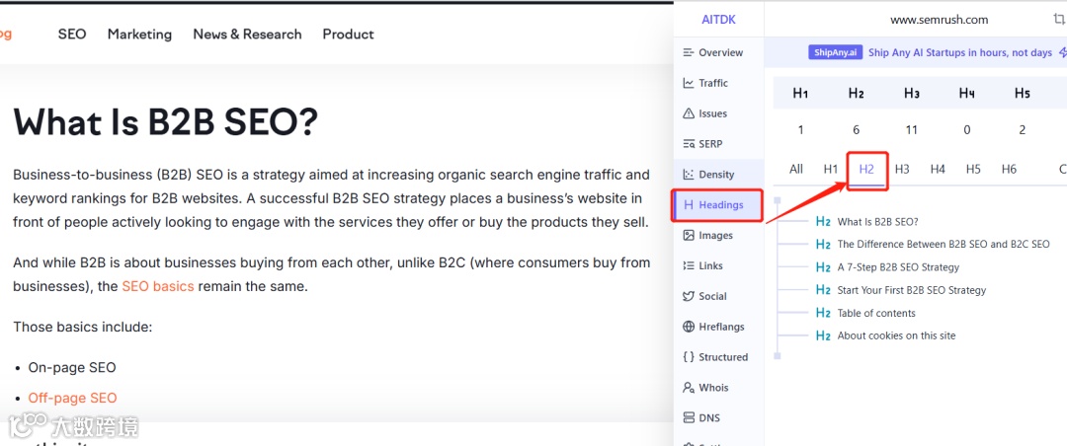The height and width of the screenshot is (446, 1067).
Task: Open the Marketing menu in blog navigation
Action: (139, 35)
